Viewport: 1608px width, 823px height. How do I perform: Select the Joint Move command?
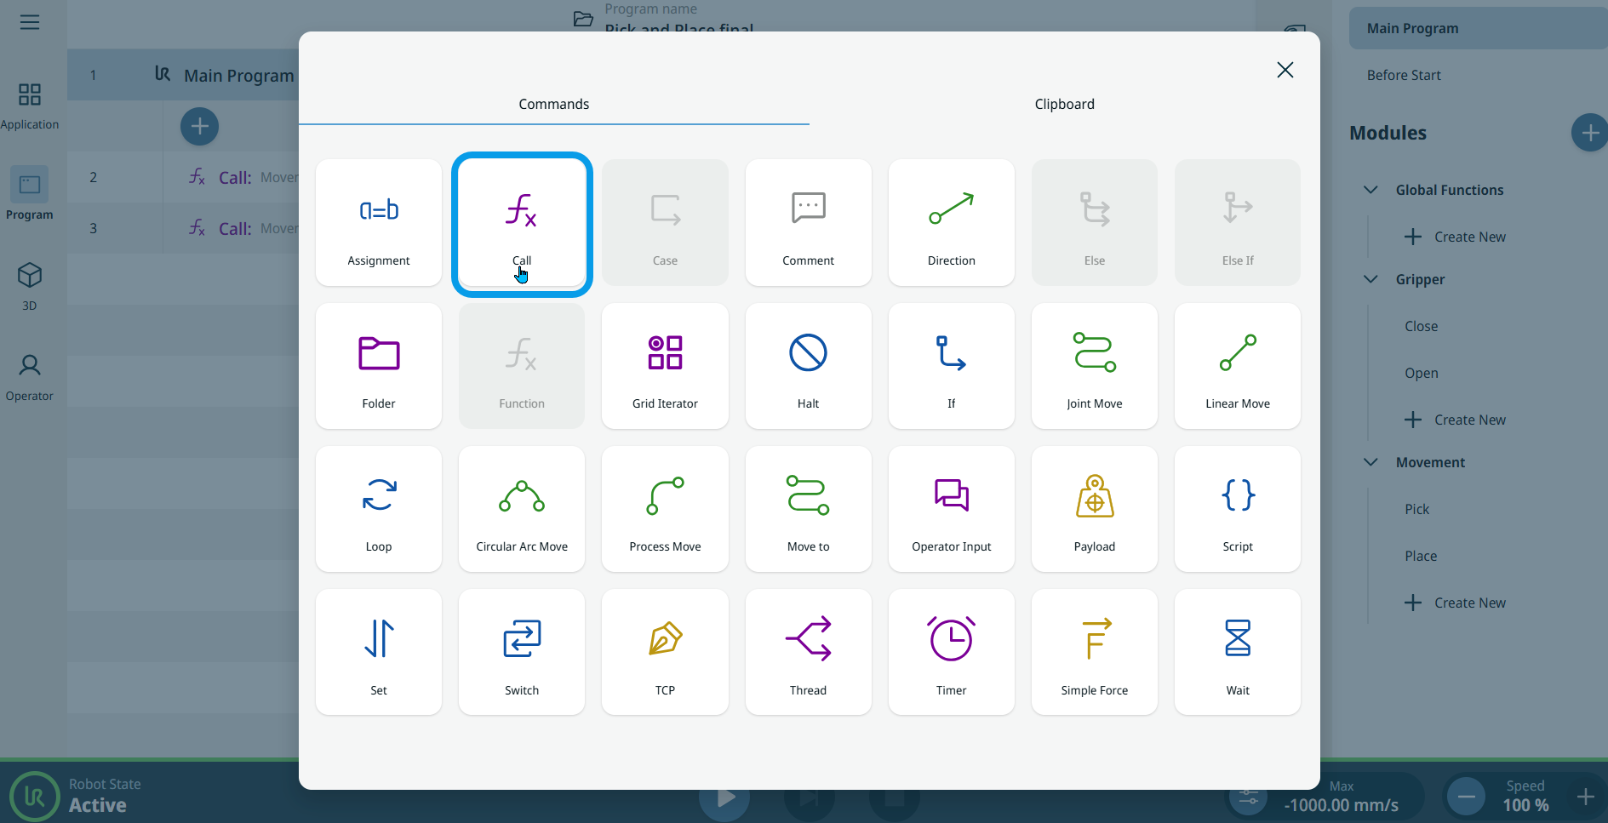coord(1094,366)
